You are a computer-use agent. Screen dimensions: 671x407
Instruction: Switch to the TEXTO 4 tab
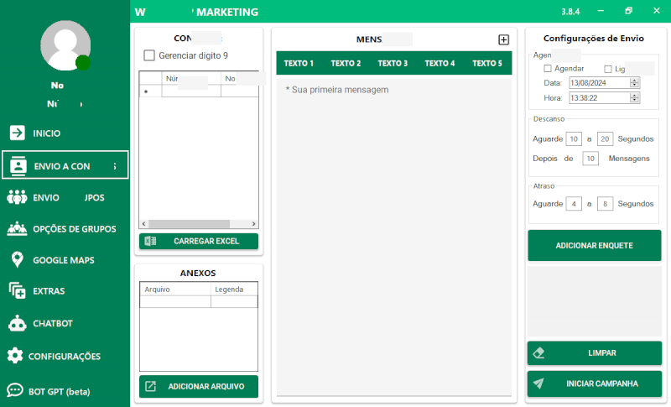pyautogui.click(x=440, y=63)
